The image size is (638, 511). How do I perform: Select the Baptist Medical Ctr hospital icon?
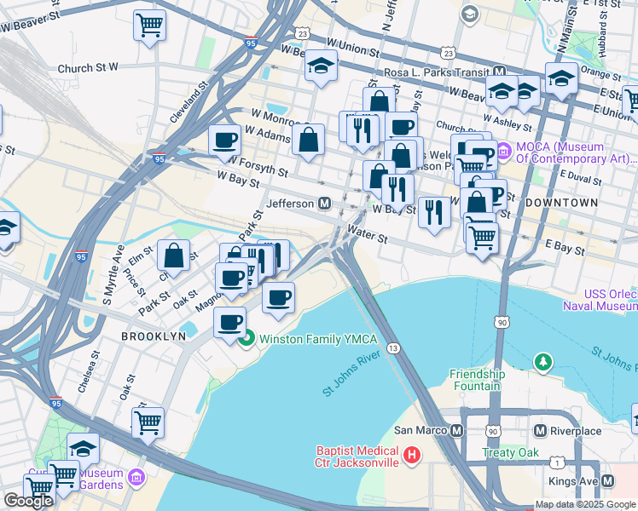413,456
